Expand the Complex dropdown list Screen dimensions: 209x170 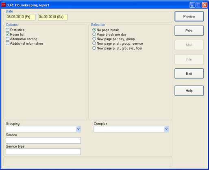[166, 129]
